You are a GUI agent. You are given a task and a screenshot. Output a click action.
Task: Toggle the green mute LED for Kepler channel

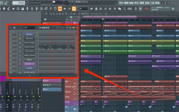point(11,60)
